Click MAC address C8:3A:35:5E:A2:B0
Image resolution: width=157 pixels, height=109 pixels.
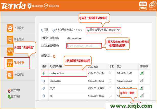tap(96, 73)
